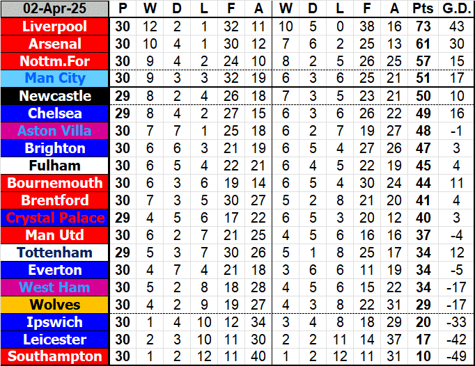
Task: Select the light blue Man City cell
Action: (55, 79)
